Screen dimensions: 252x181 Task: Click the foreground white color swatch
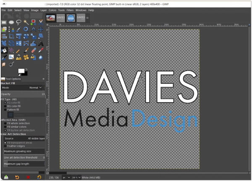click(x=21, y=71)
